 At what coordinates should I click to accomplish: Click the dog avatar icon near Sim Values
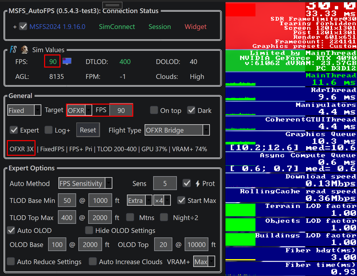(24, 50)
